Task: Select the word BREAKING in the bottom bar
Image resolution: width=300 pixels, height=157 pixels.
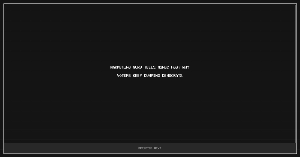Action: point(145,148)
